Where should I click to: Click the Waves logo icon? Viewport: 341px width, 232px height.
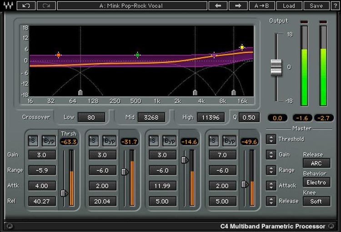[x=9, y=6]
